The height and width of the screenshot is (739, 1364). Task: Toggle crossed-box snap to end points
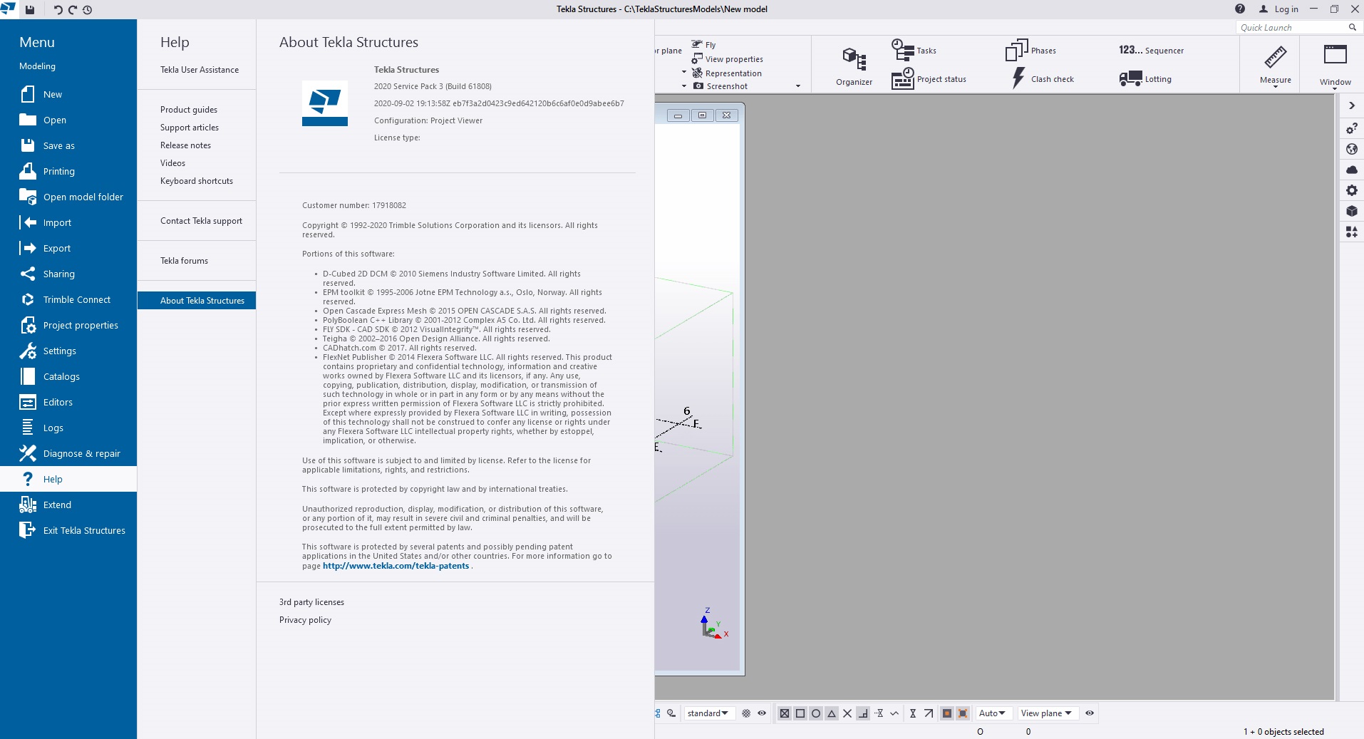[784, 713]
